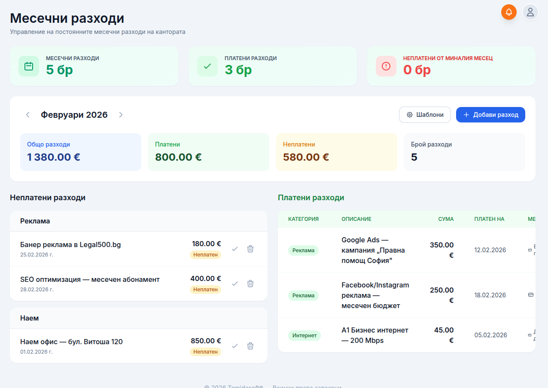Click the Добави разход button
The image size is (548, 388).
(490, 115)
